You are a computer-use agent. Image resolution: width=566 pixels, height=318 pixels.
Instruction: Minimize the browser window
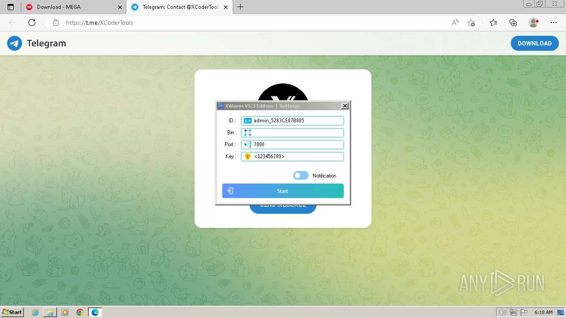[x=529, y=4]
